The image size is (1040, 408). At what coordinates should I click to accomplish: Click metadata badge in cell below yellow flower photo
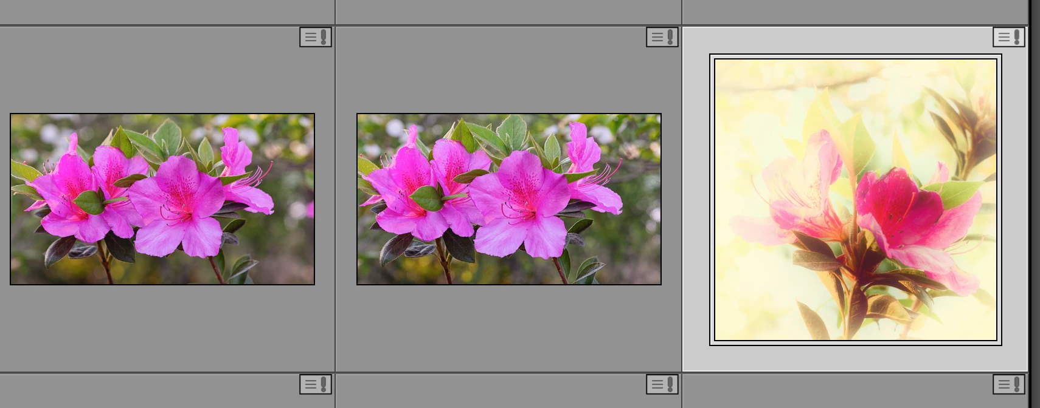pyautogui.click(x=1009, y=384)
